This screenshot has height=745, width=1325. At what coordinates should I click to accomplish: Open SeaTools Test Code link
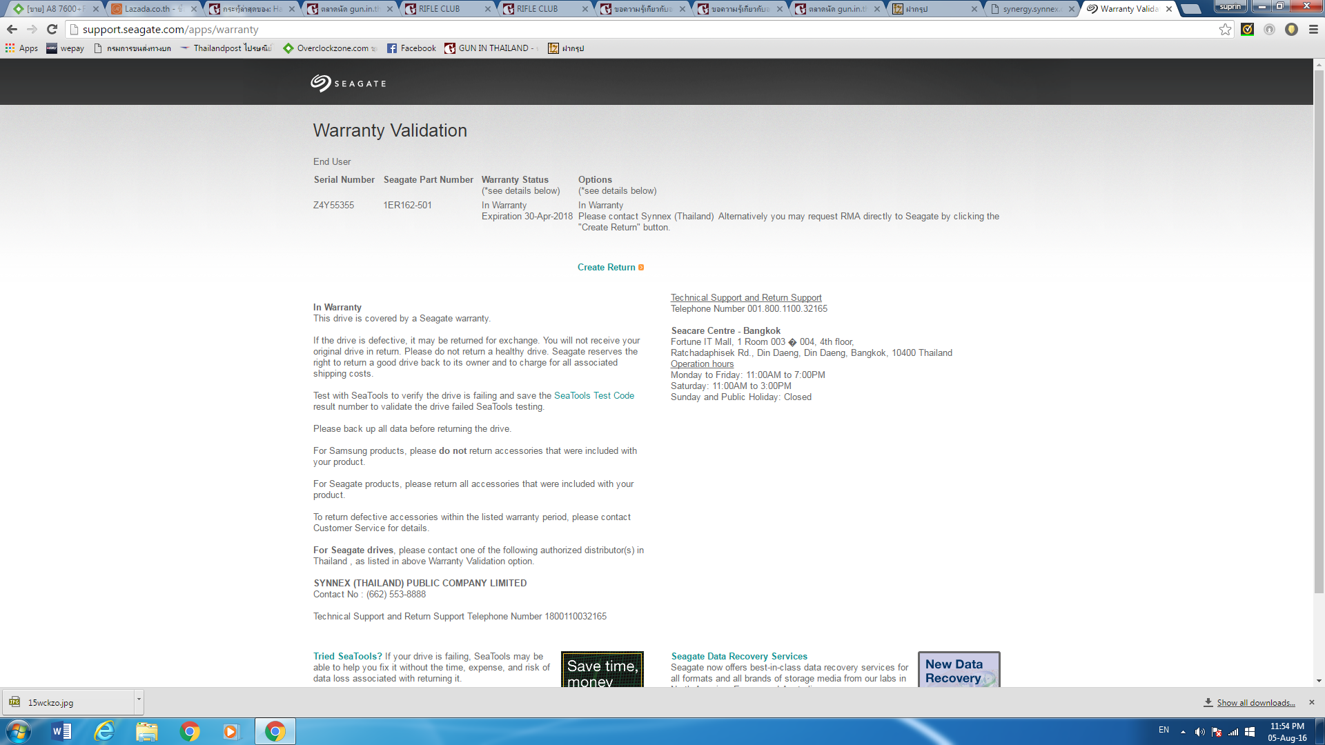[593, 396]
